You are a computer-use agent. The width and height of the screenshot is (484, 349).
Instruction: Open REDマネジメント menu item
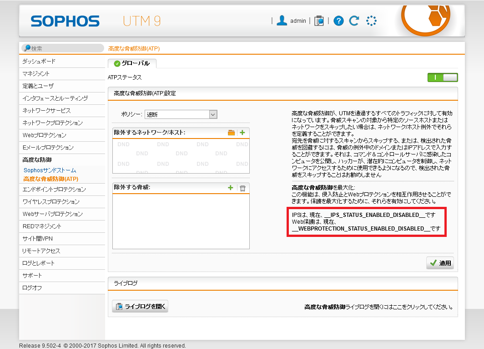(x=62, y=226)
